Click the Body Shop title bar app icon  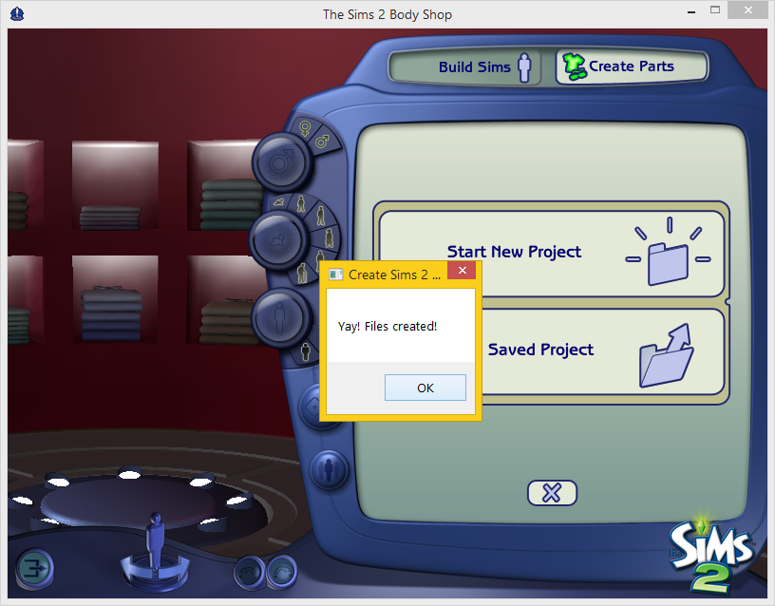17,13
